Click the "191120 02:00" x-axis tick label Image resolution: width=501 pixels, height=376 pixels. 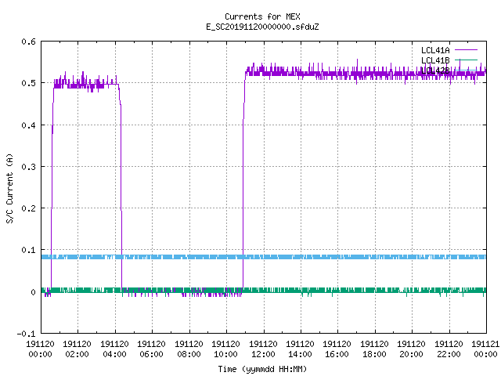[77, 349]
